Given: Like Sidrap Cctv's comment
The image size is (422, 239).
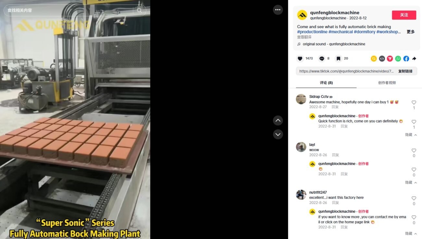Looking at the screenshot, I should click(x=414, y=102).
